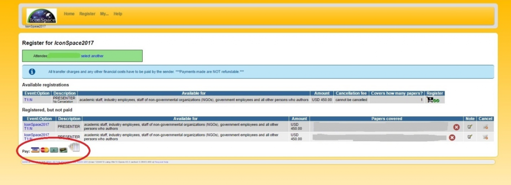The height and width of the screenshot is (185, 511).
Task: Cancel the second unpaid registration
Action: 485,137
